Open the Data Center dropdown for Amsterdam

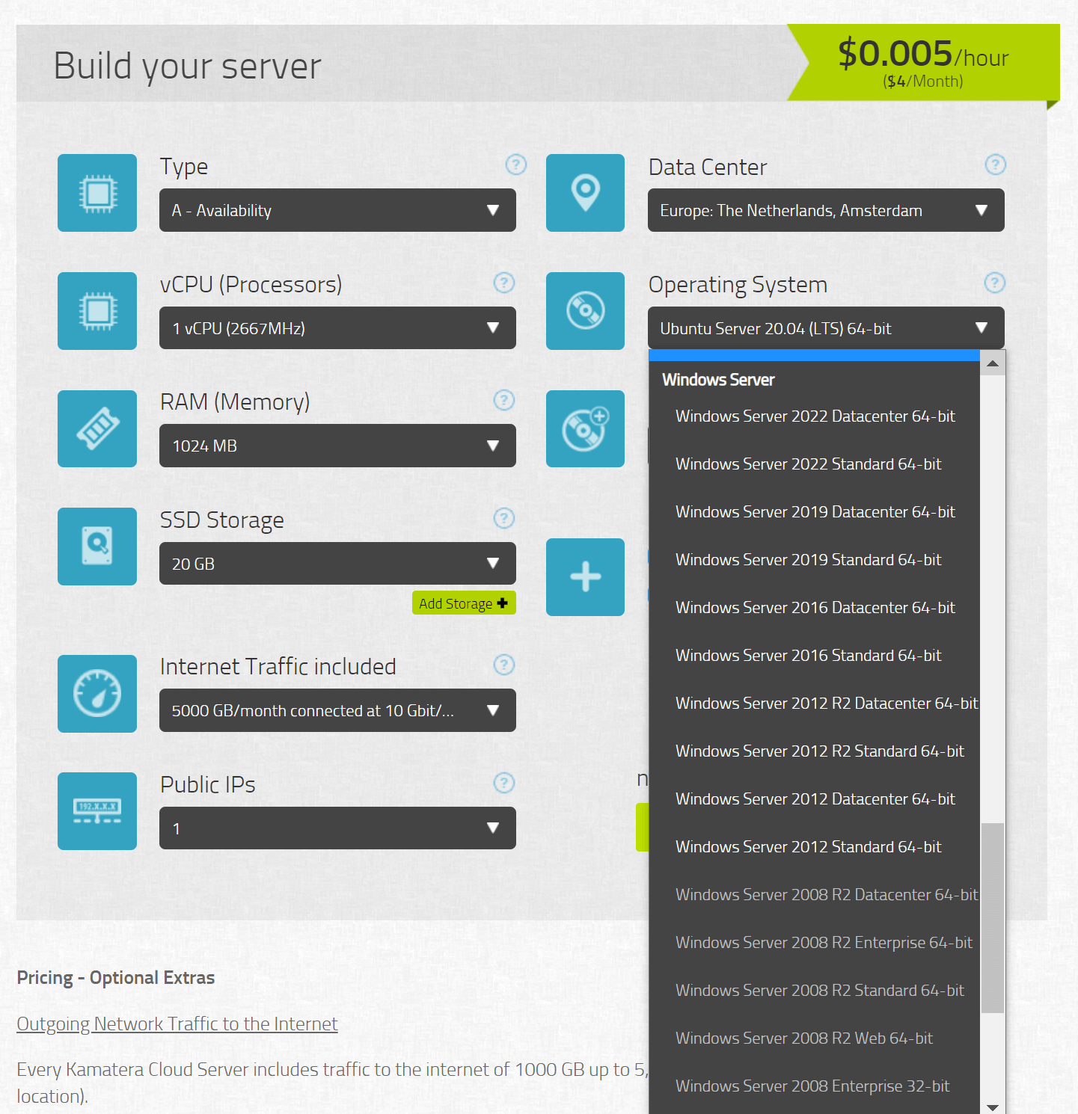coord(826,210)
